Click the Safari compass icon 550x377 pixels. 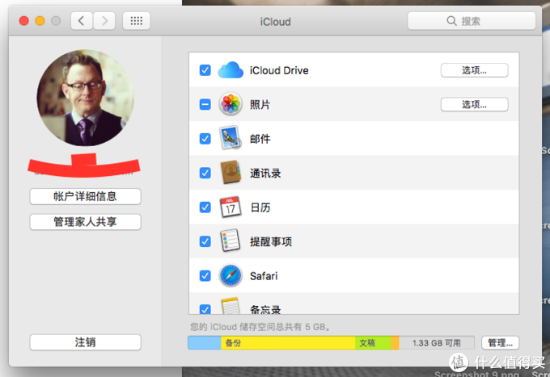pos(231,275)
